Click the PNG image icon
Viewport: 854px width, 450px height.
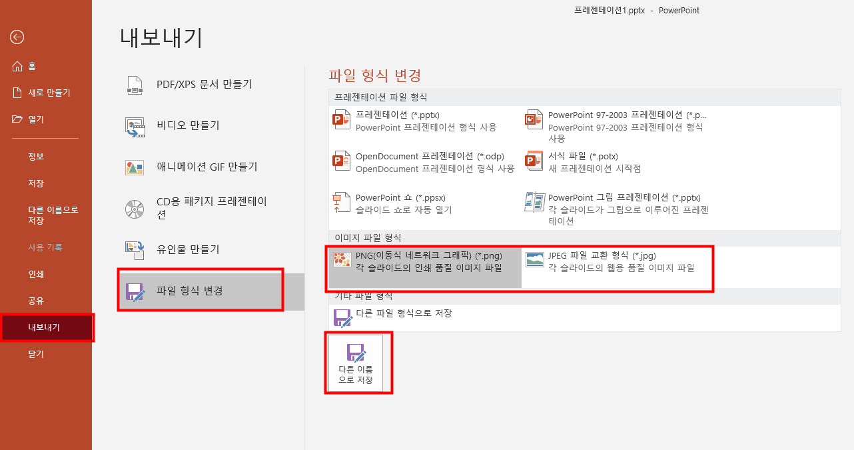click(x=342, y=260)
